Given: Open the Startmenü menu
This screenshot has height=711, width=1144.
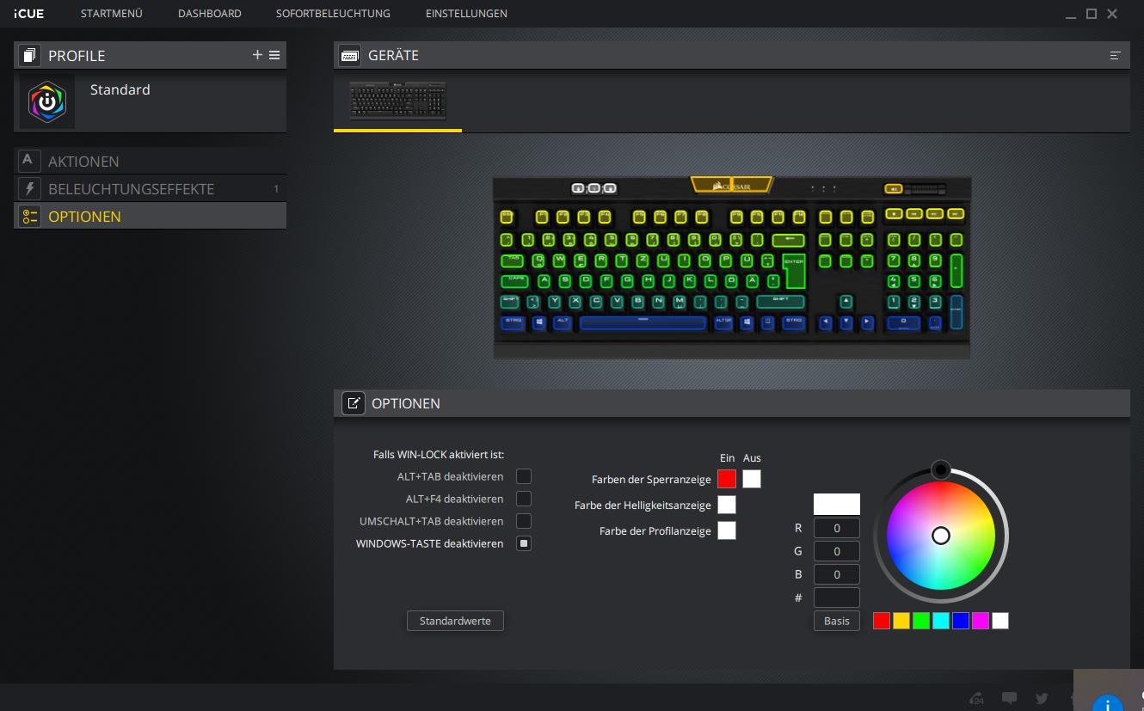Looking at the screenshot, I should click(x=112, y=14).
